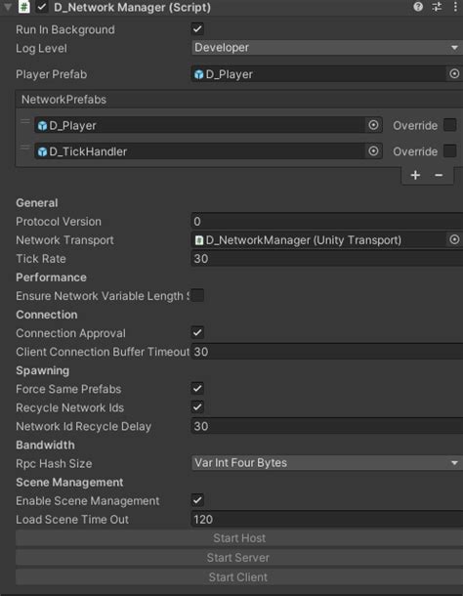Click the Protocol Version label
The image size is (463, 596).
click(x=59, y=222)
